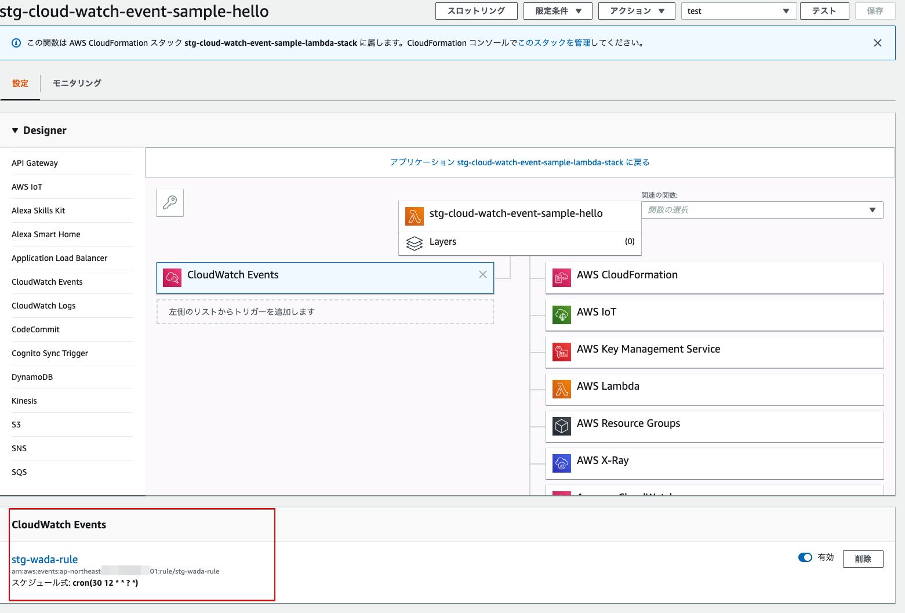Disable the stg-wada-rule 有効 toggle
Viewport: 905px width, 613px height.
(x=805, y=557)
